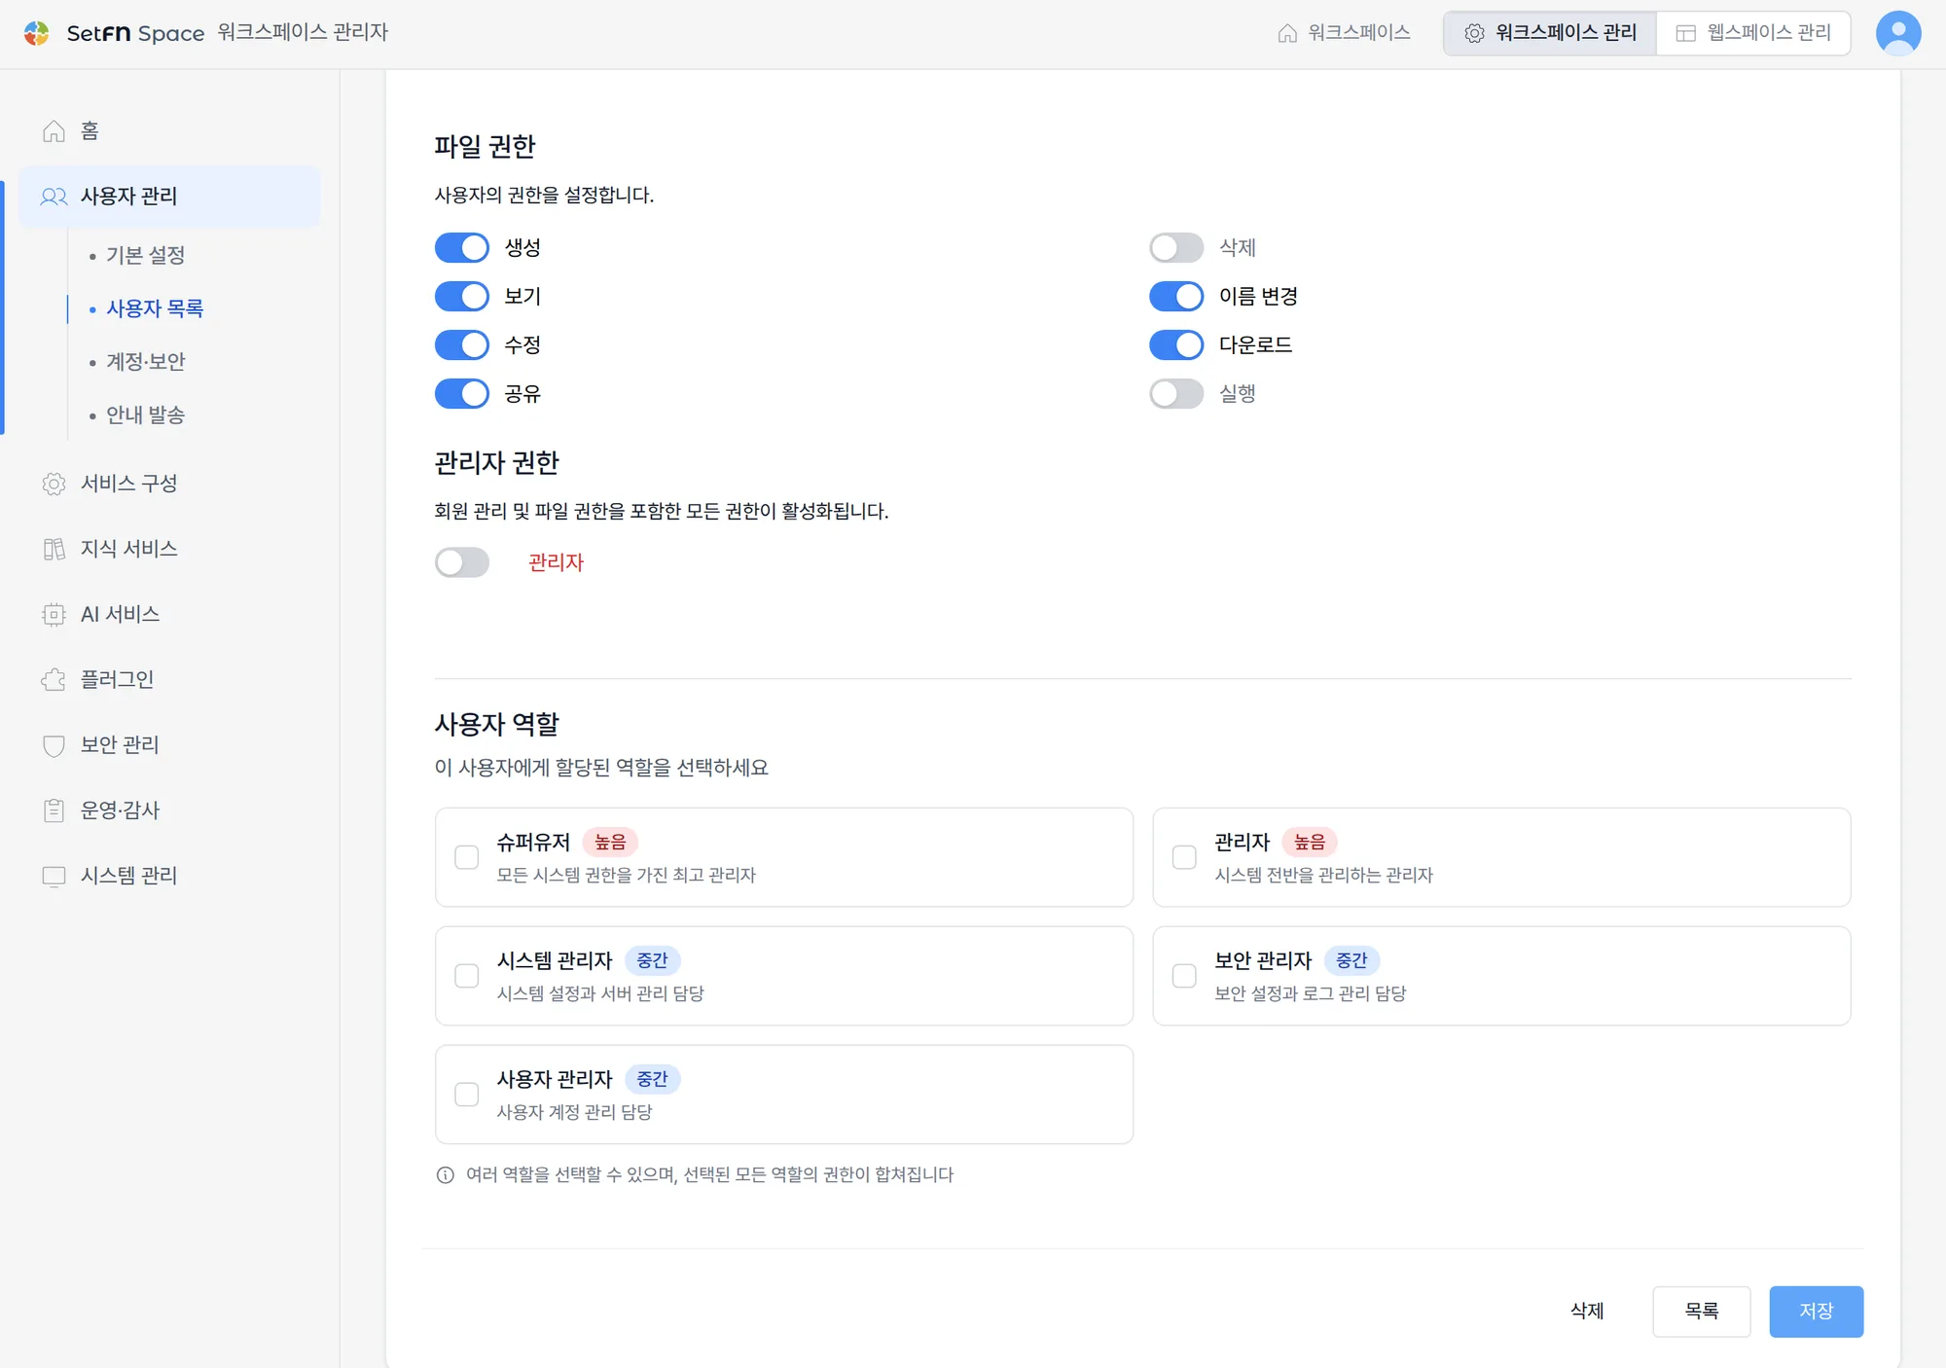Turn on the 관리자 권한 toggle

tap(462, 562)
